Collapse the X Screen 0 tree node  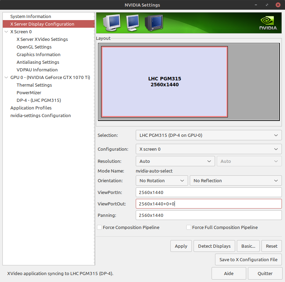[6, 32]
